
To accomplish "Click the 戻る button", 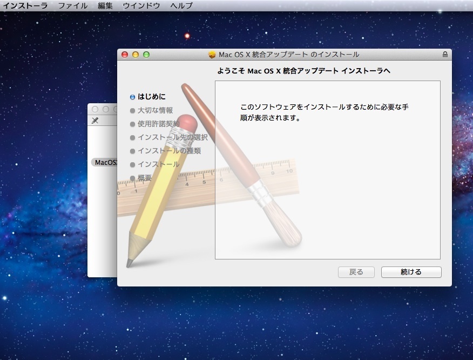I will [356, 272].
